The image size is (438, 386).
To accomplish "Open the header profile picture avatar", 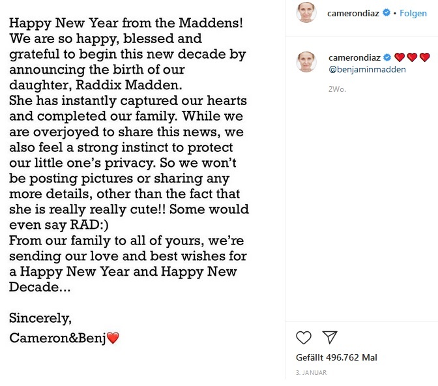I will [x=306, y=12].
